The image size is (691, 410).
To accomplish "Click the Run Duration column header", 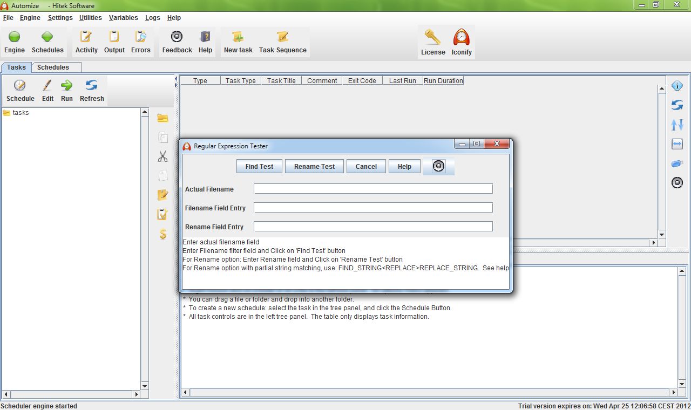I will (x=443, y=81).
